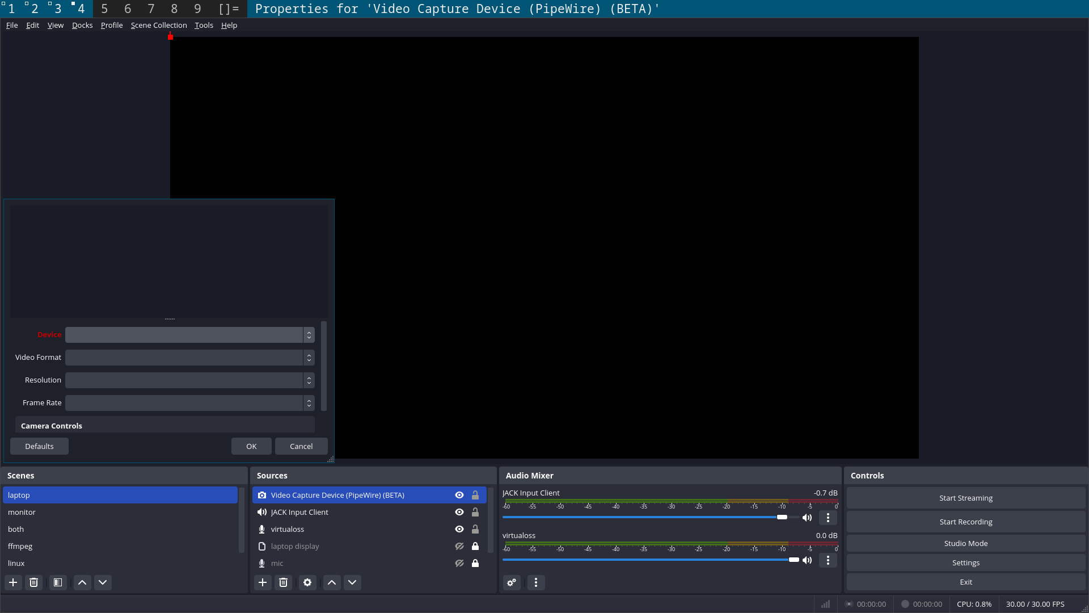This screenshot has height=613, width=1089.
Task: Open the Device dropdown
Action: click(189, 335)
